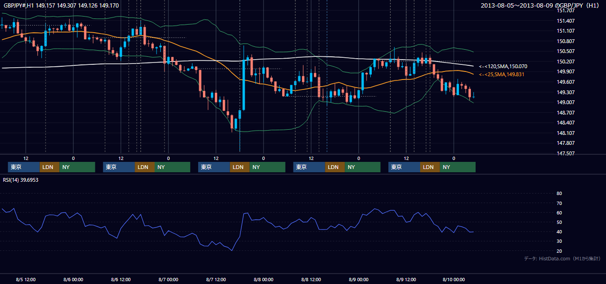Click the 8/10 00:00 time axis label
Viewport: 606px width, 284px height.
pos(454,279)
